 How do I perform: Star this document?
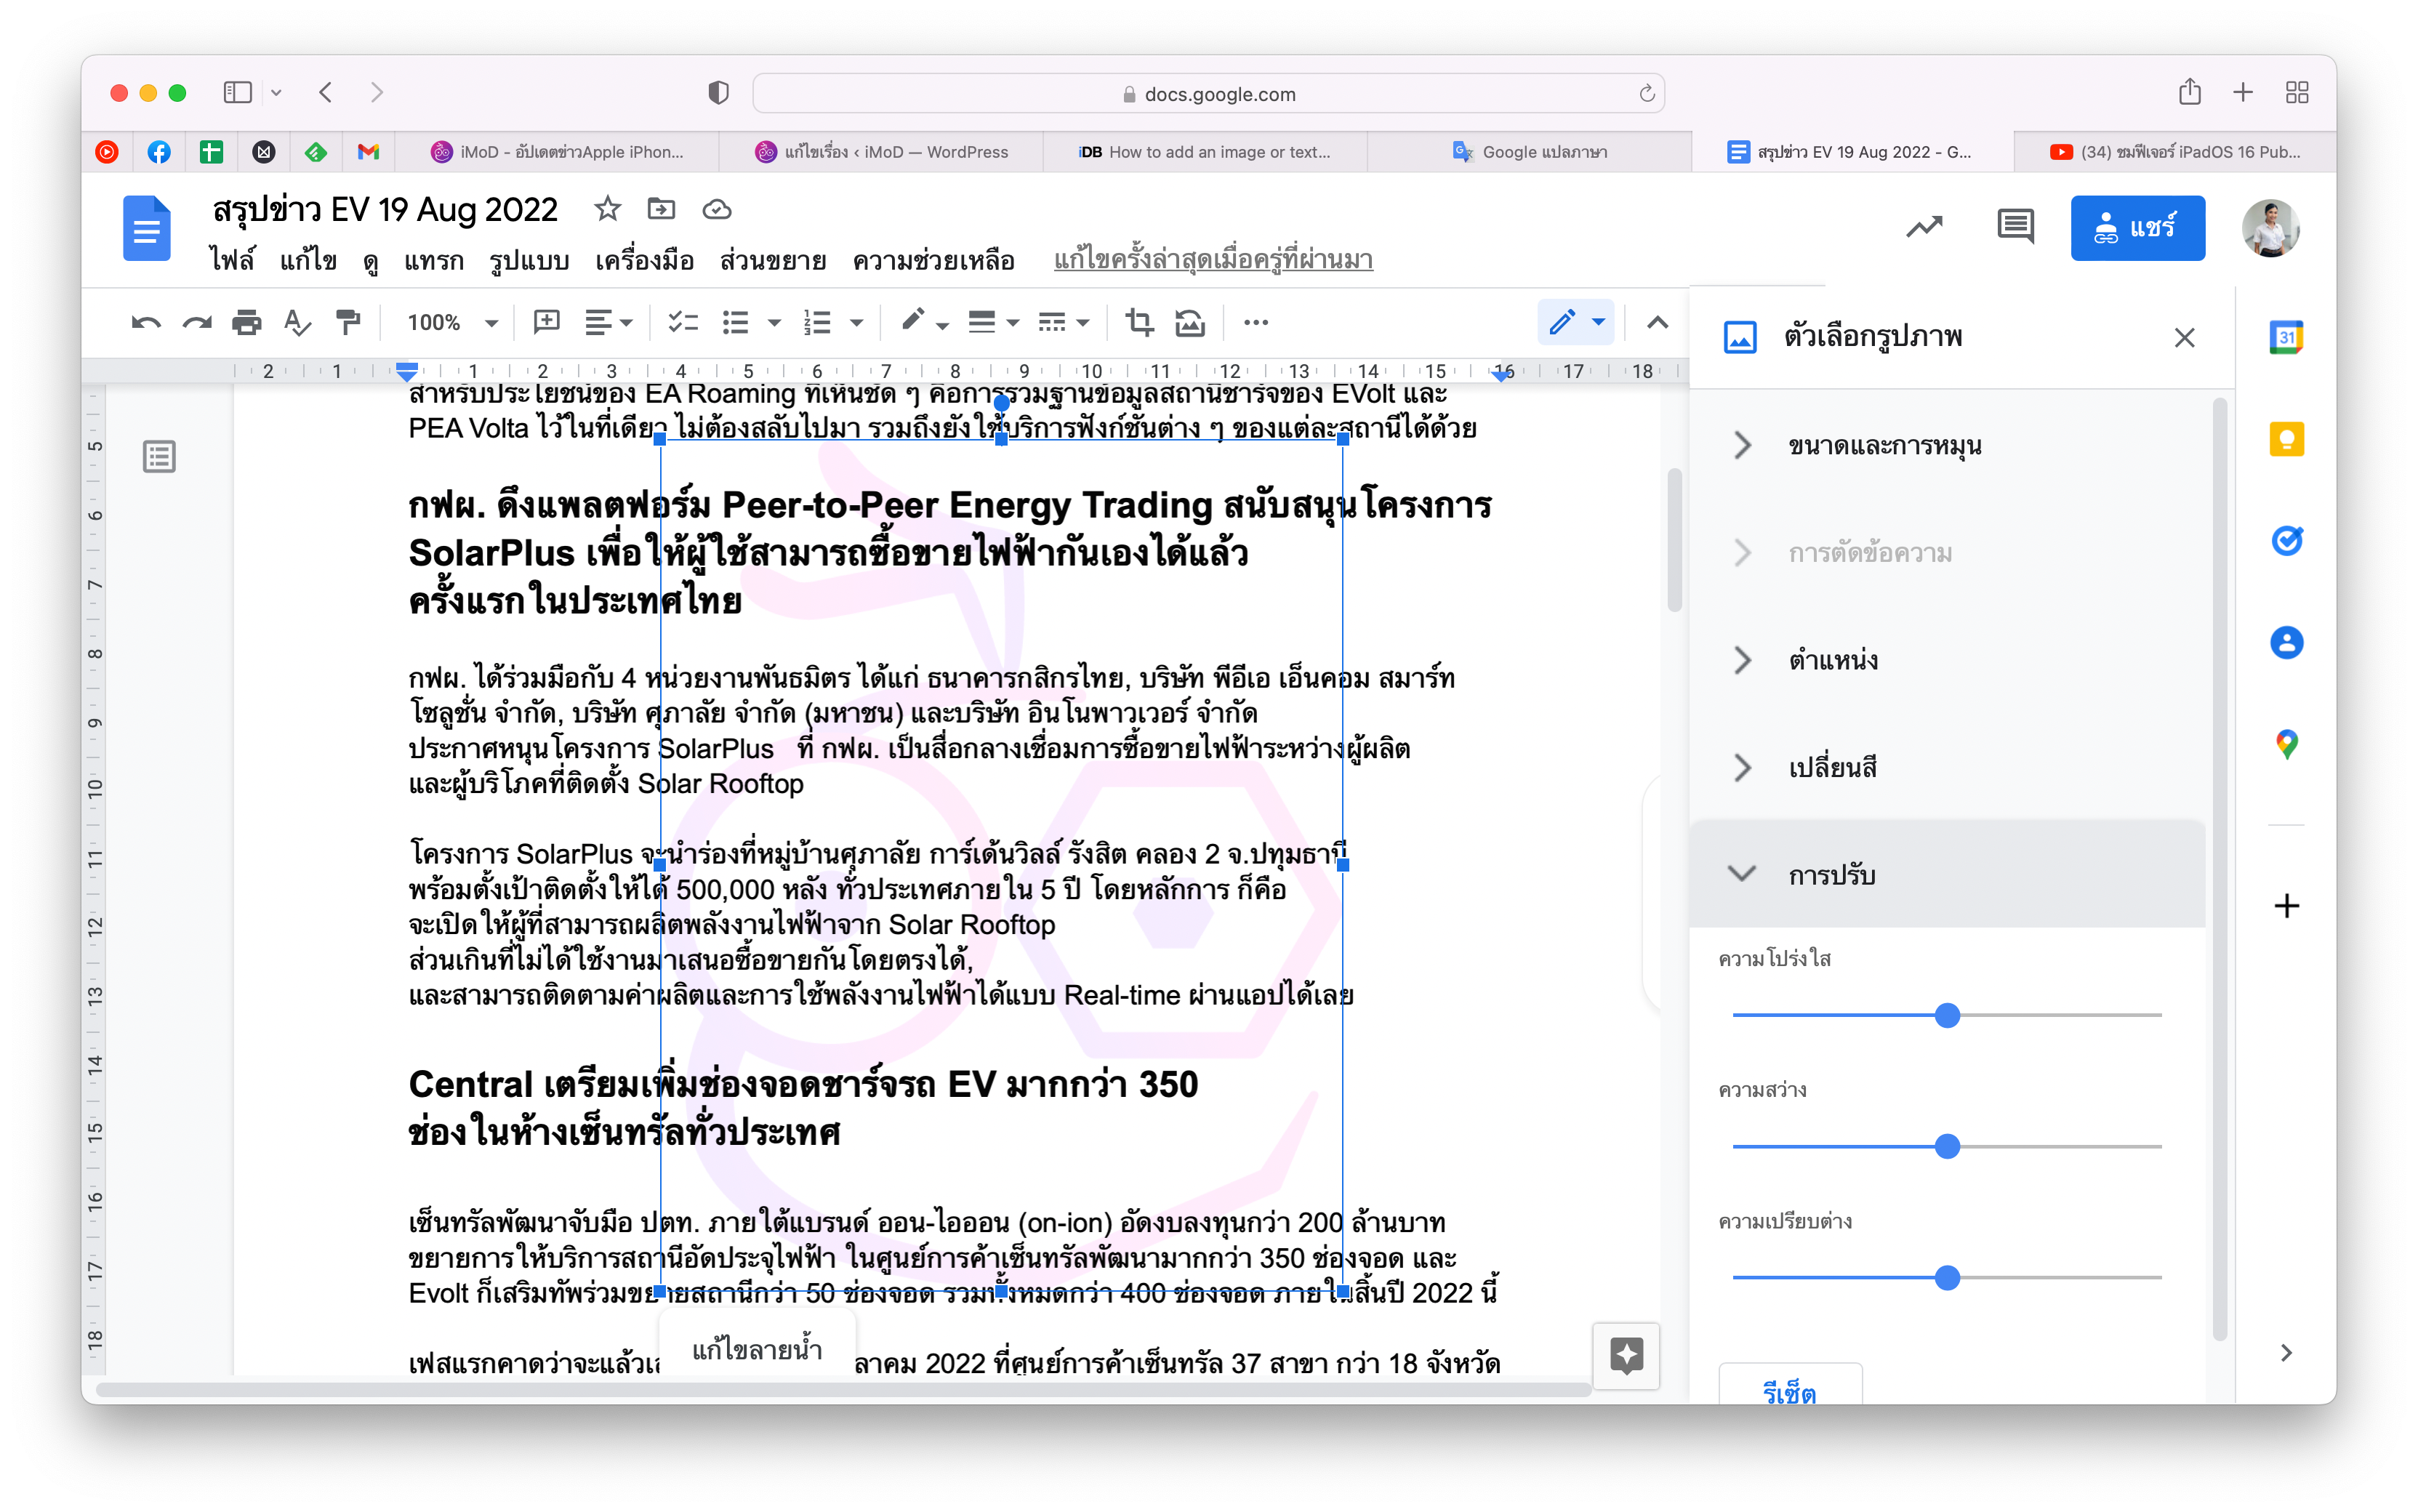(607, 209)
